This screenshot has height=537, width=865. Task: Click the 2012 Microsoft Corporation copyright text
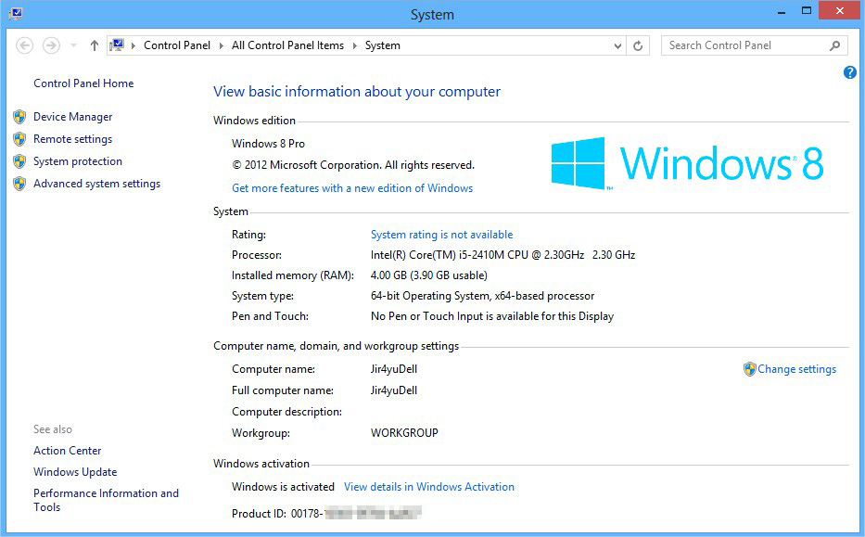(x=353, y=165)
